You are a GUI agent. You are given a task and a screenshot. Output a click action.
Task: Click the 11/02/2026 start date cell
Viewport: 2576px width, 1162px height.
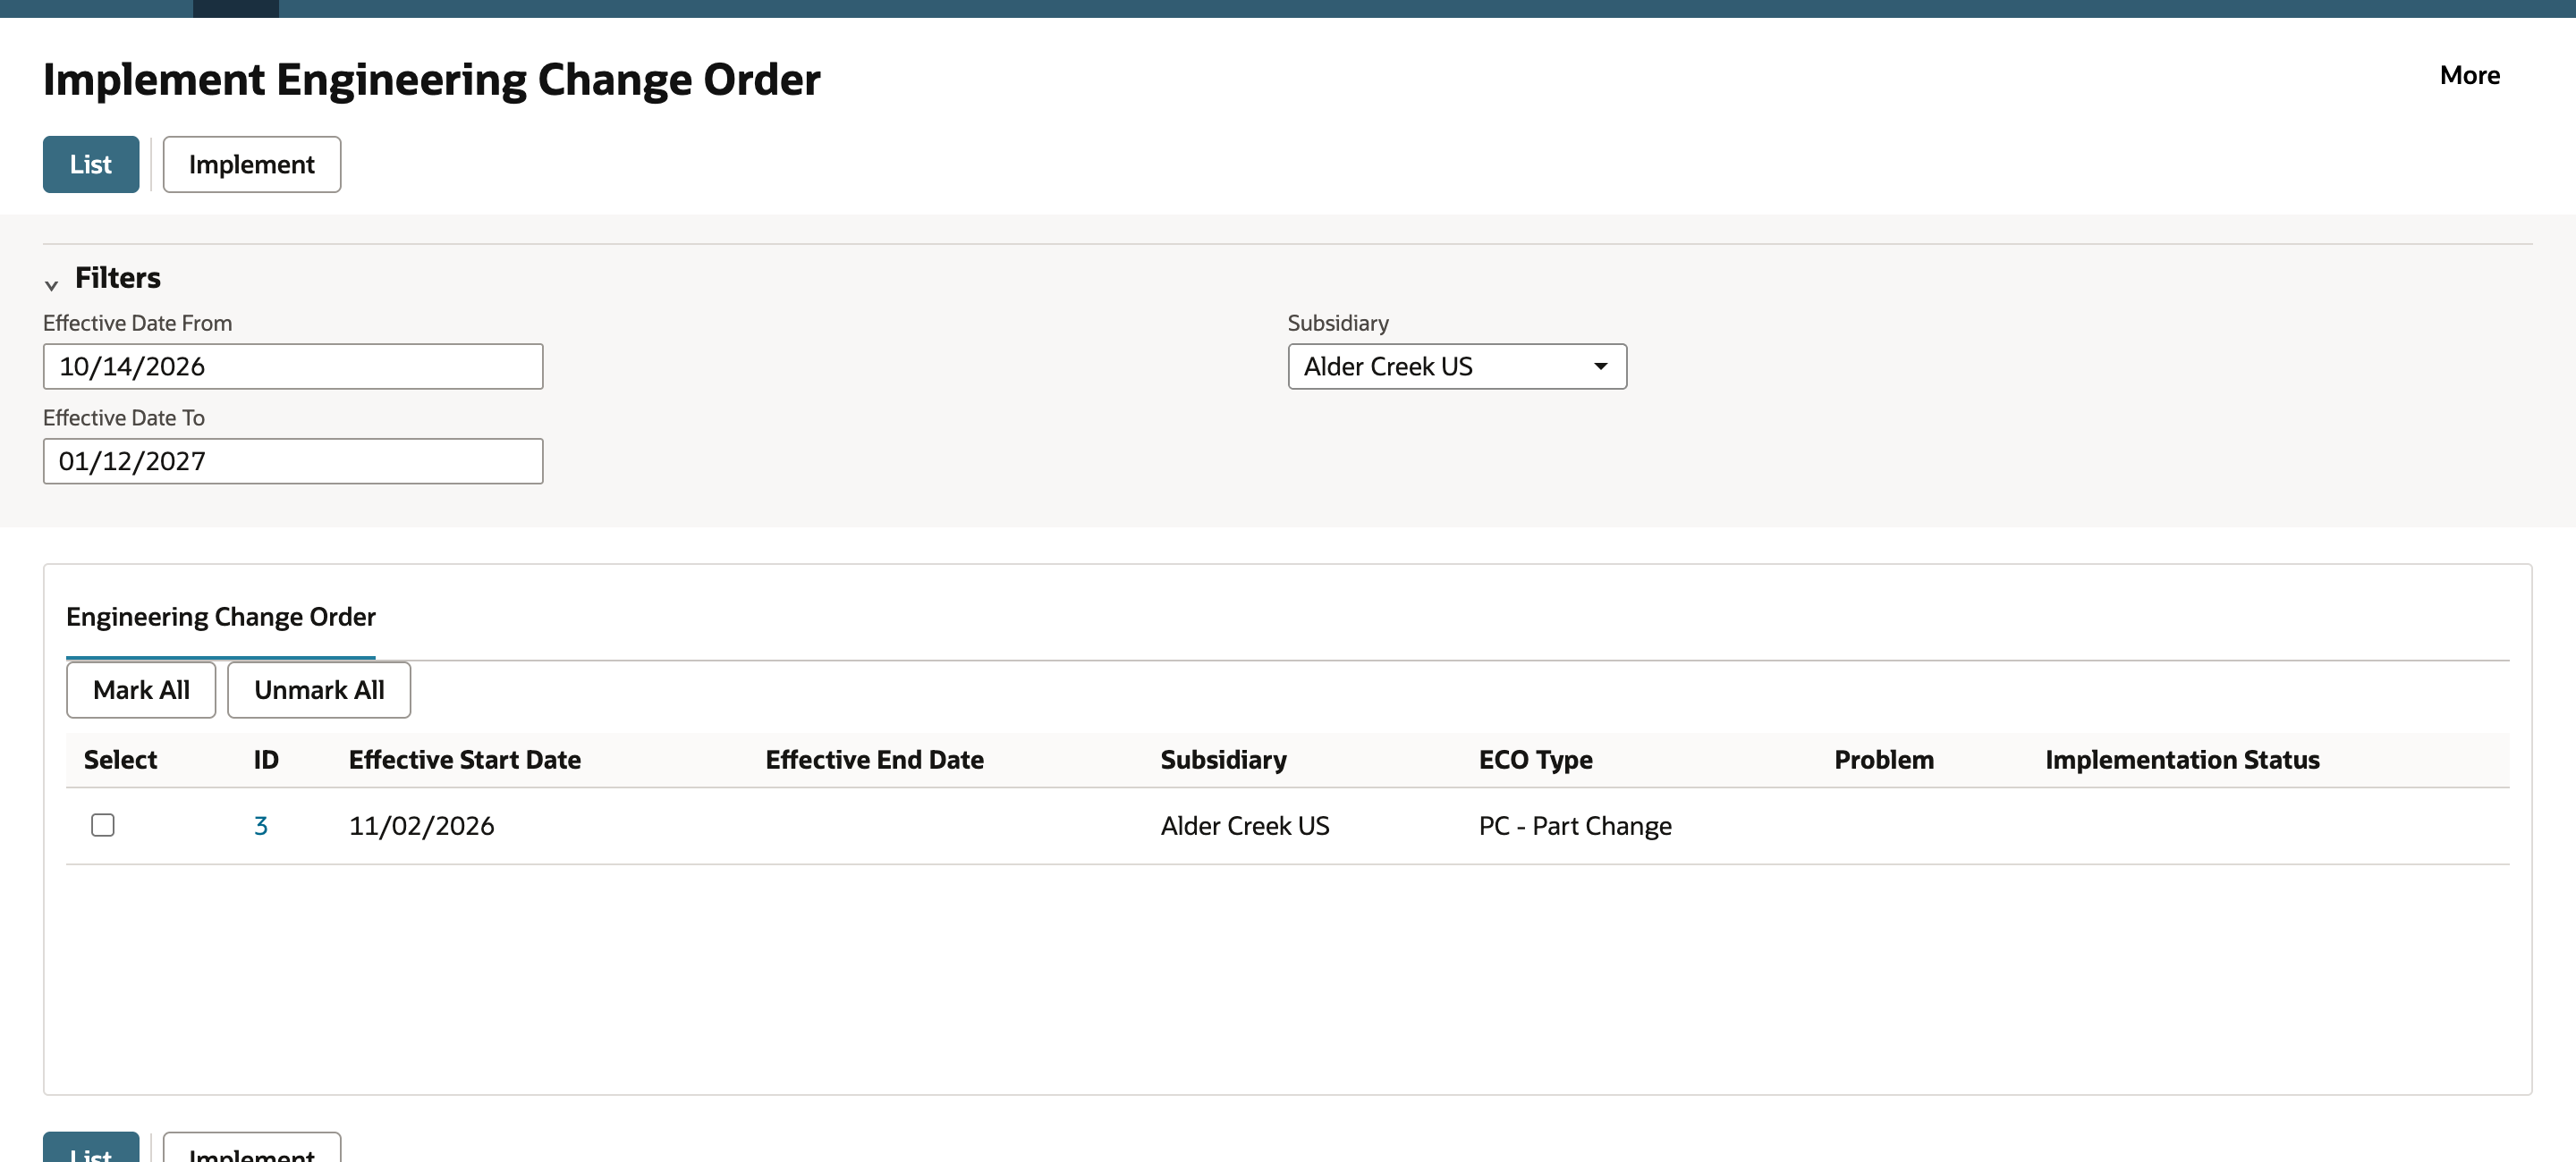tap(421, 826)
